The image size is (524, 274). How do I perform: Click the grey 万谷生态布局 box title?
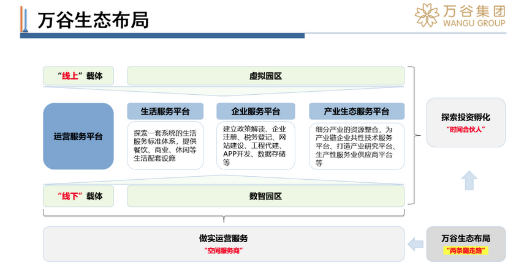[466, 239]
